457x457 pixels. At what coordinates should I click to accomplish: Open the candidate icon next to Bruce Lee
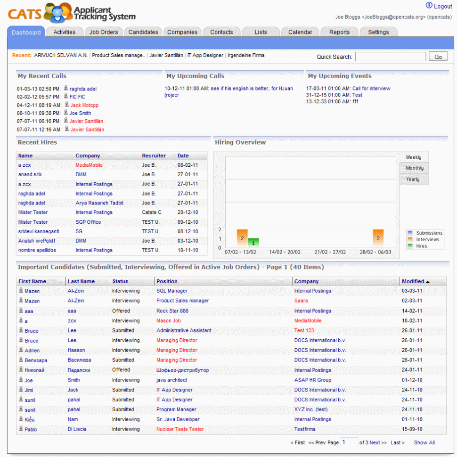pos(21,330)
